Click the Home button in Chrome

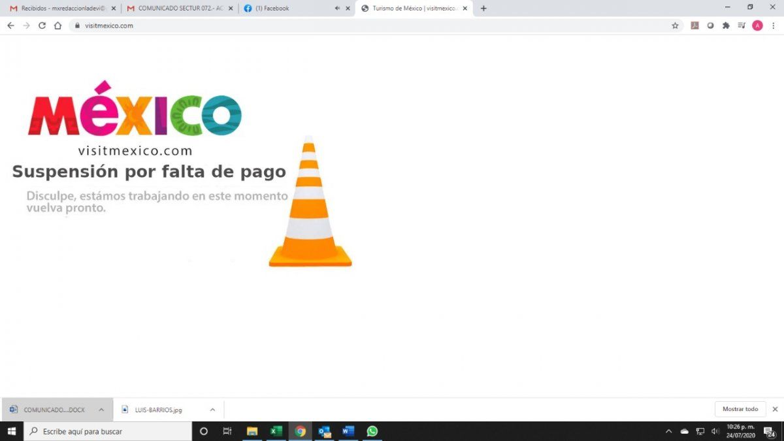[57, 25]
